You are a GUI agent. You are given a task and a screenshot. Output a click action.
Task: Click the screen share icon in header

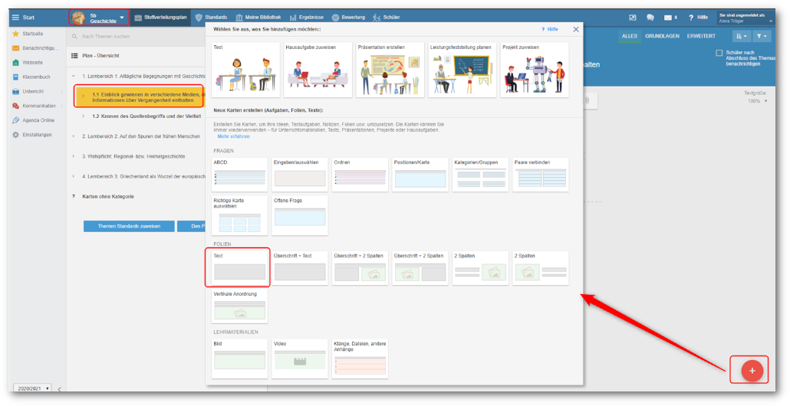pyautogui.click(x=632, y=18)
